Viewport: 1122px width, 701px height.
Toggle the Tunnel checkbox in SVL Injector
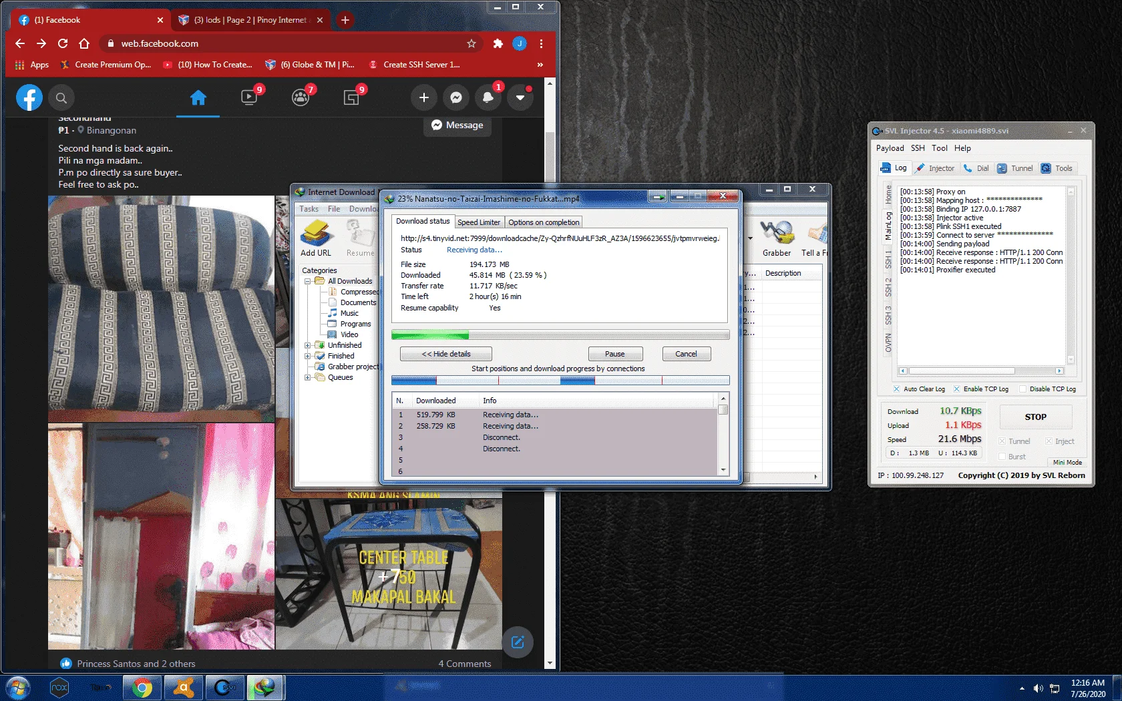[x=1002, y=441]
